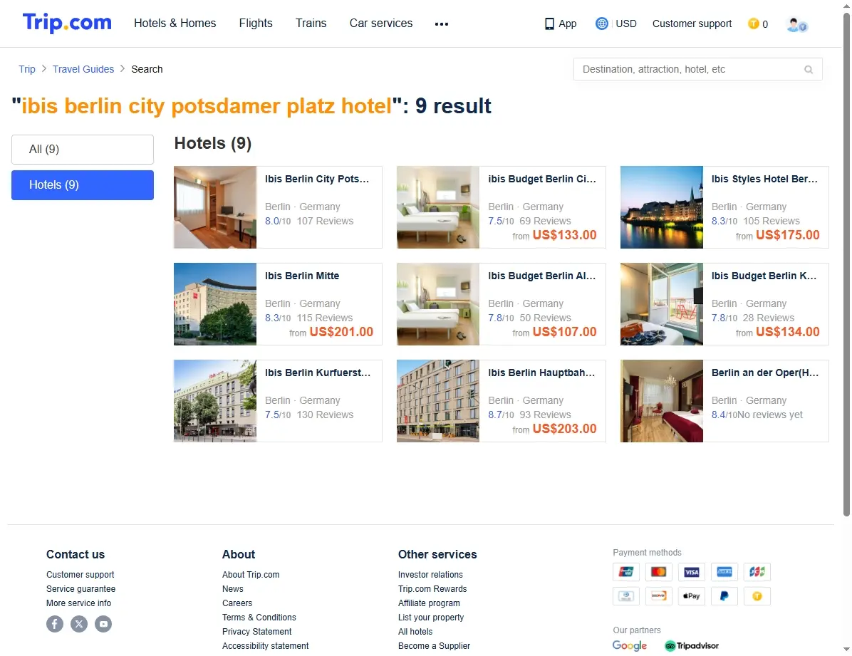Open Service guarantee footer link
Screen dimensions: 852x656
pos(81,589)
